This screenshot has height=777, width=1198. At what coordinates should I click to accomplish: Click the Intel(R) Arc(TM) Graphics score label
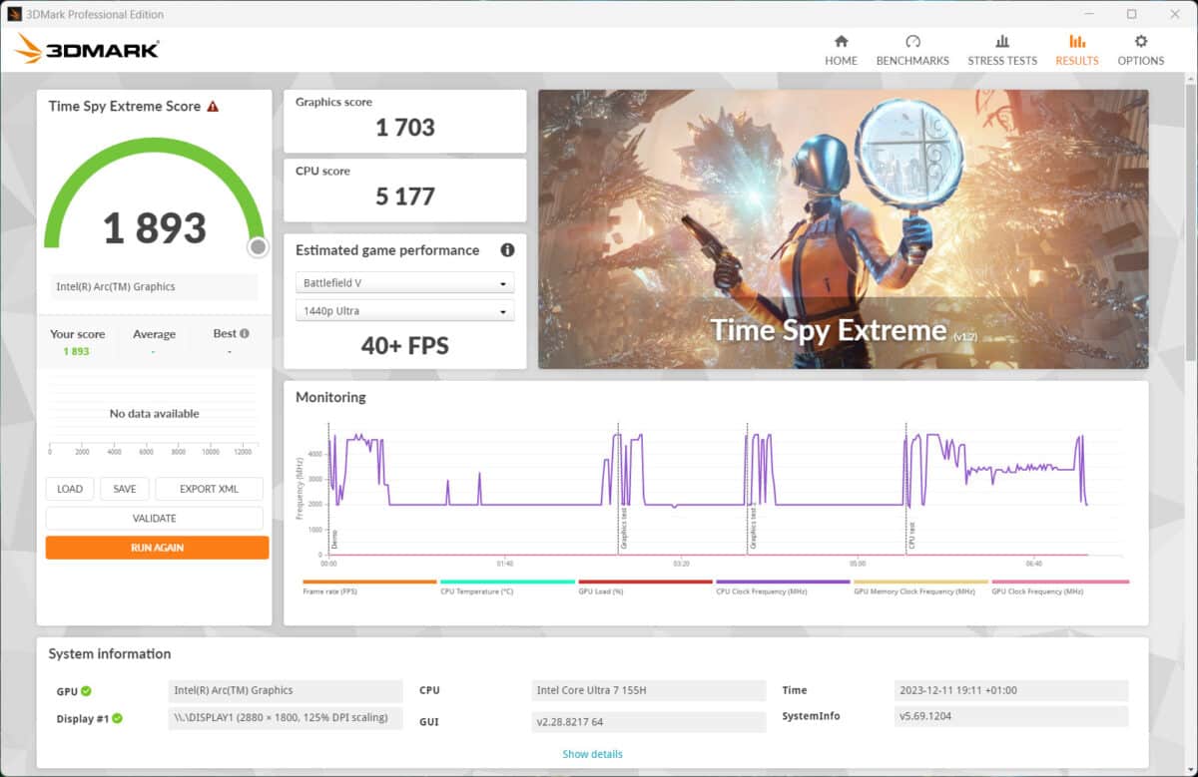tap(155, 287)
